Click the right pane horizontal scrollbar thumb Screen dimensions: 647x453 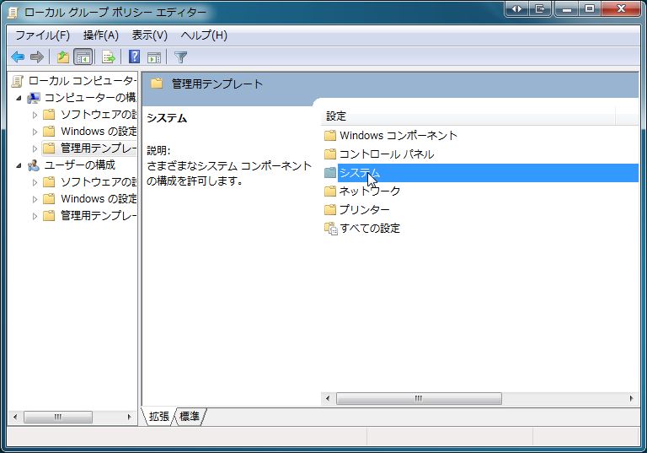click(417, 399)
